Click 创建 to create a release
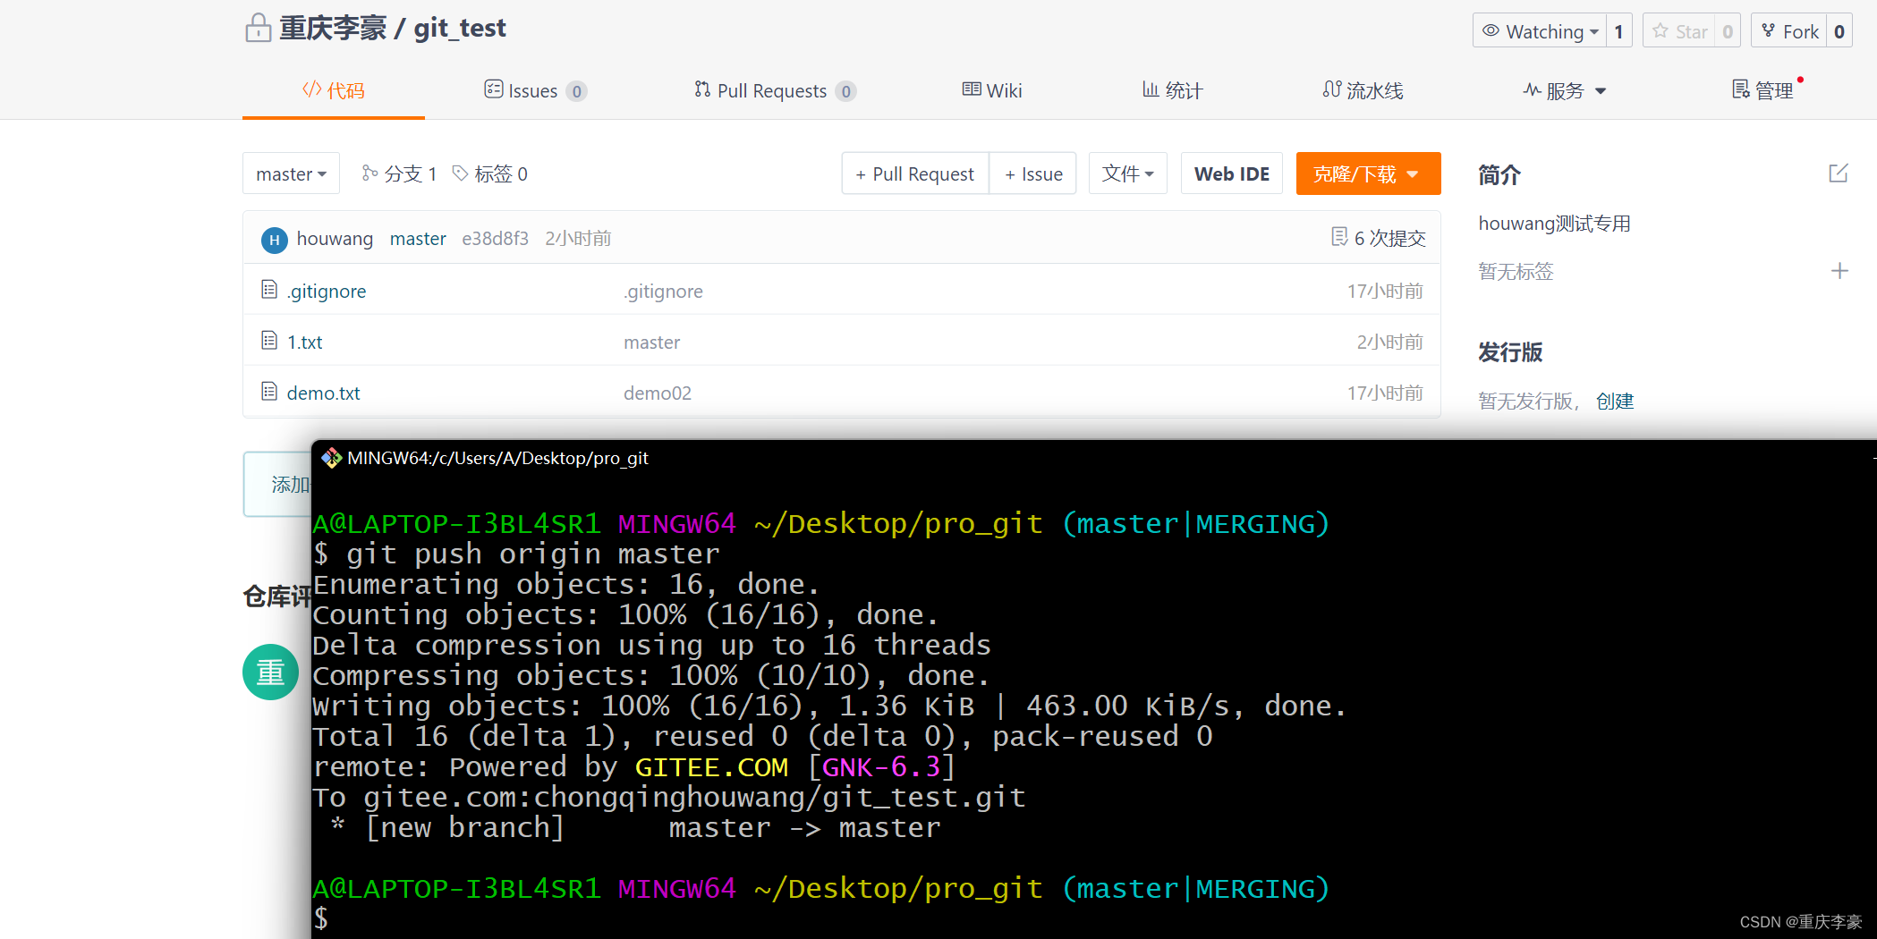 (1615, 402)
